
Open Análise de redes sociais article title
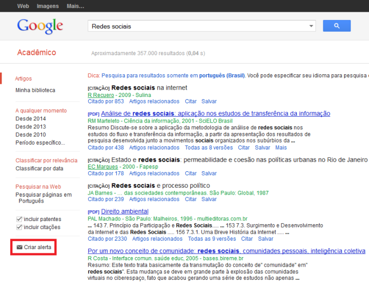click(216, 113)
